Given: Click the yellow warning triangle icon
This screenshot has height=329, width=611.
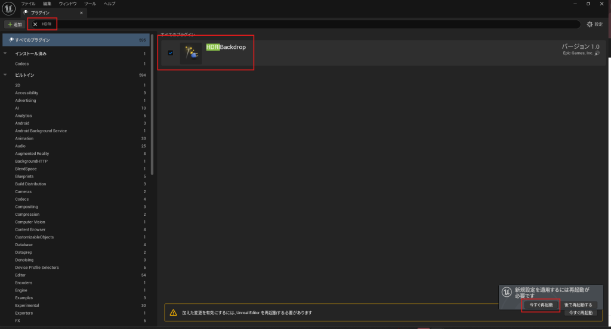Looking at the screenshot, I should coord(173,312).
